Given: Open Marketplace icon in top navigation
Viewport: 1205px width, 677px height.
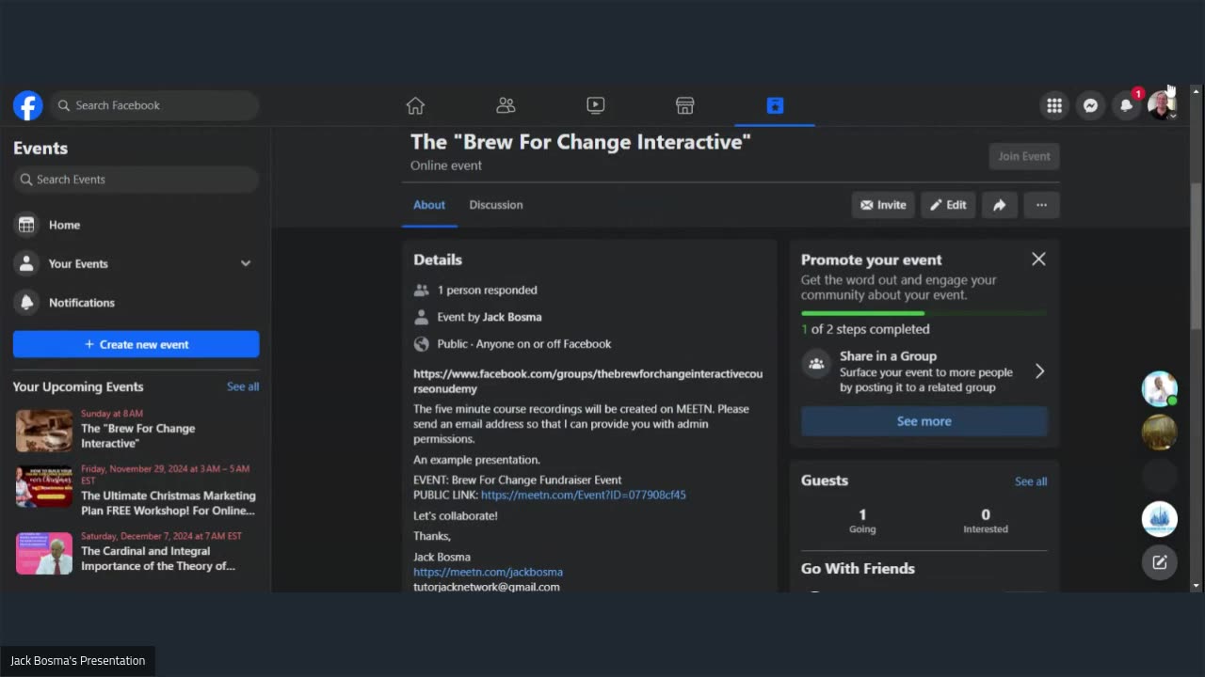Looking at the screenshot, I should pos(684,105).
